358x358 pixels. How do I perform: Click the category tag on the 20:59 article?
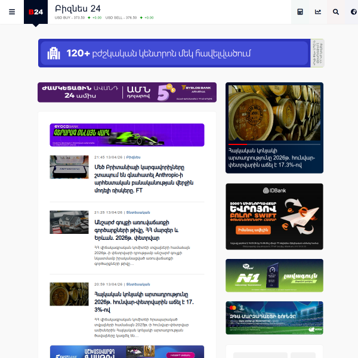[x=138, y=284]
